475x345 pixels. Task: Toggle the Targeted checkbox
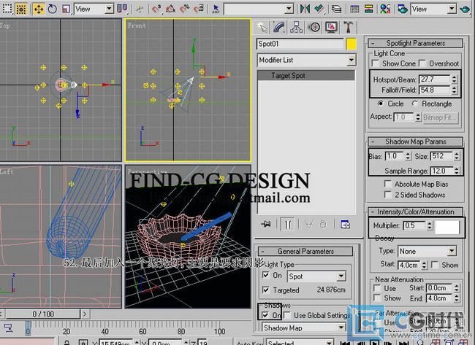[x=266, y=290]
